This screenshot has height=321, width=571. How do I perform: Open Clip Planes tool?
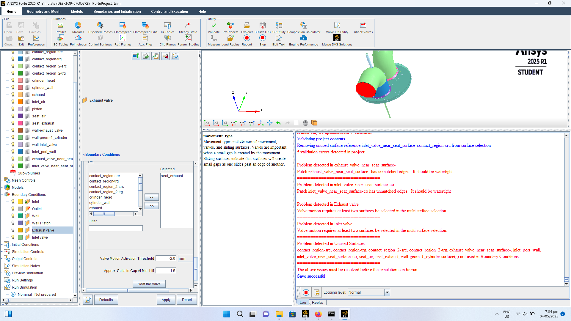point(167,40)
